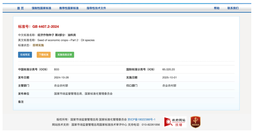The width and height of the screenshot is (255, 133).
Task: Click 联系我们 in the top bar
Action: point(233,8)
